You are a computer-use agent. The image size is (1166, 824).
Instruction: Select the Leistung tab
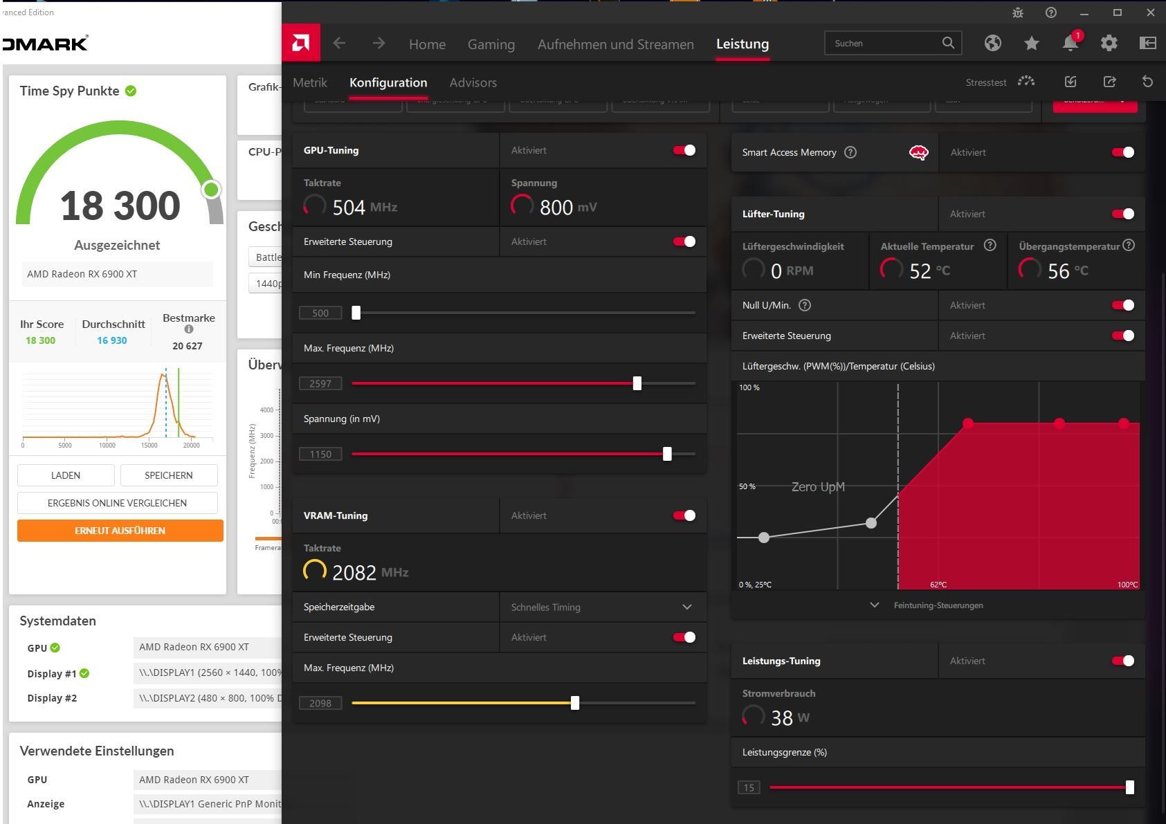click(743, 44)
